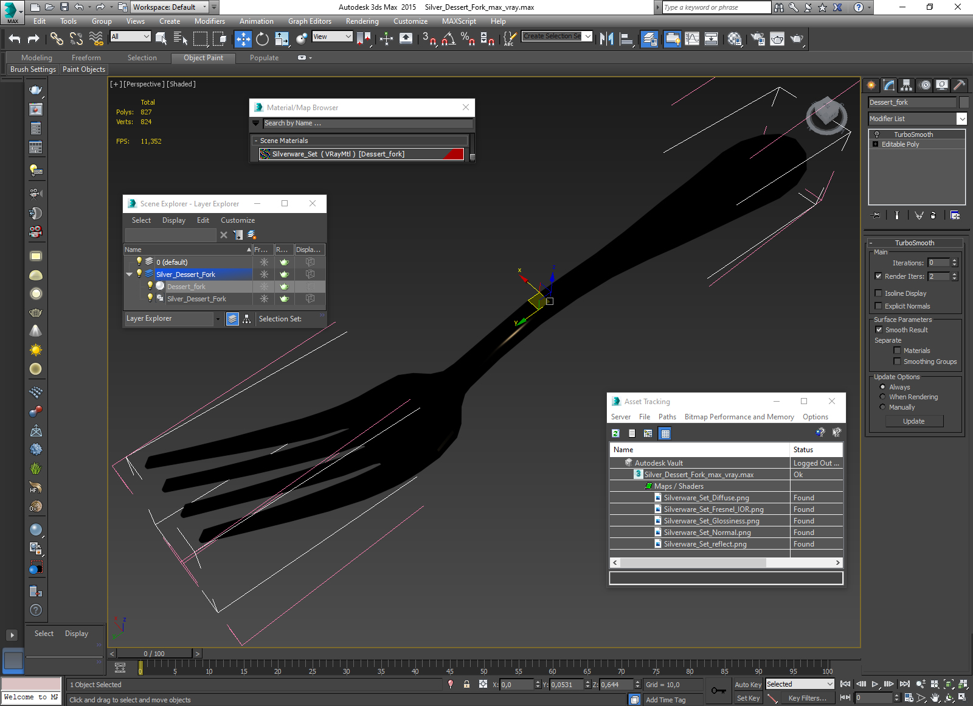Screen dimensions: 973x706
Task: Select When Rendering update option
Action: click(882, 397)
